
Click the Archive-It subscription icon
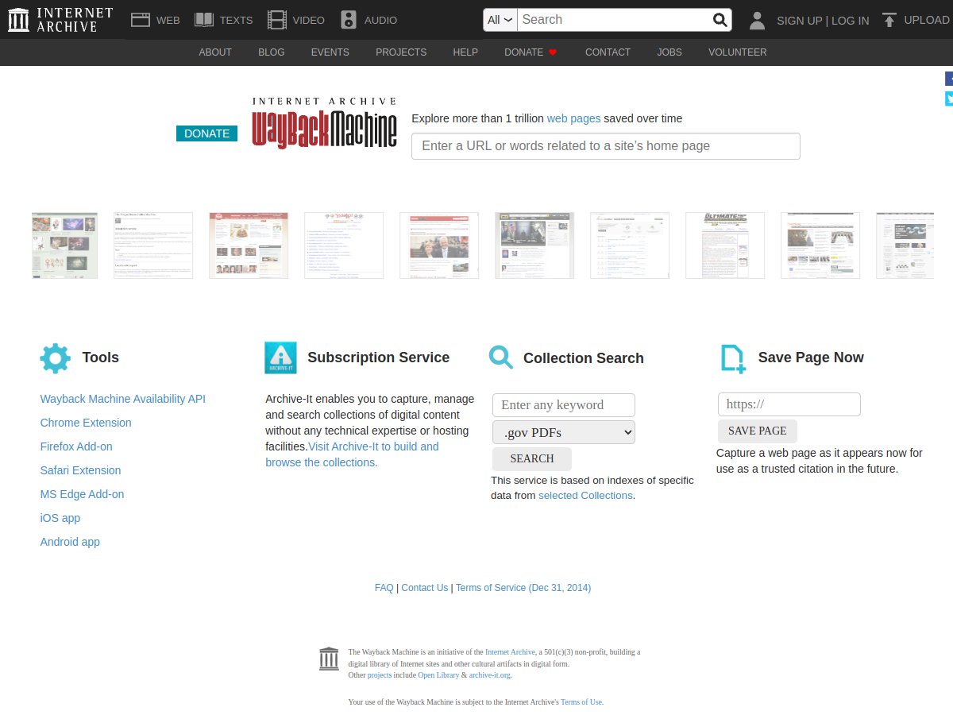pyautogui.click(x=280, y=357)
